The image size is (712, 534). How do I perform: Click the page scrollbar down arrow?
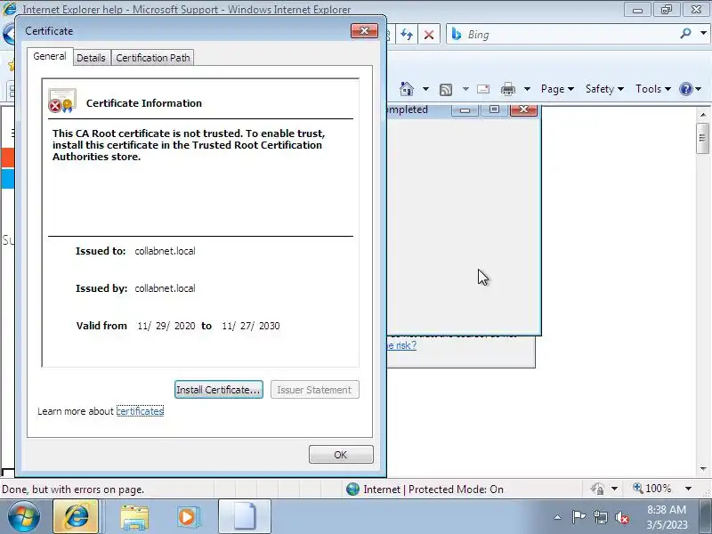click(703, 469)
